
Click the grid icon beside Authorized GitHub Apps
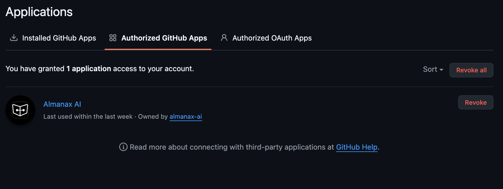tap(113, 38)
